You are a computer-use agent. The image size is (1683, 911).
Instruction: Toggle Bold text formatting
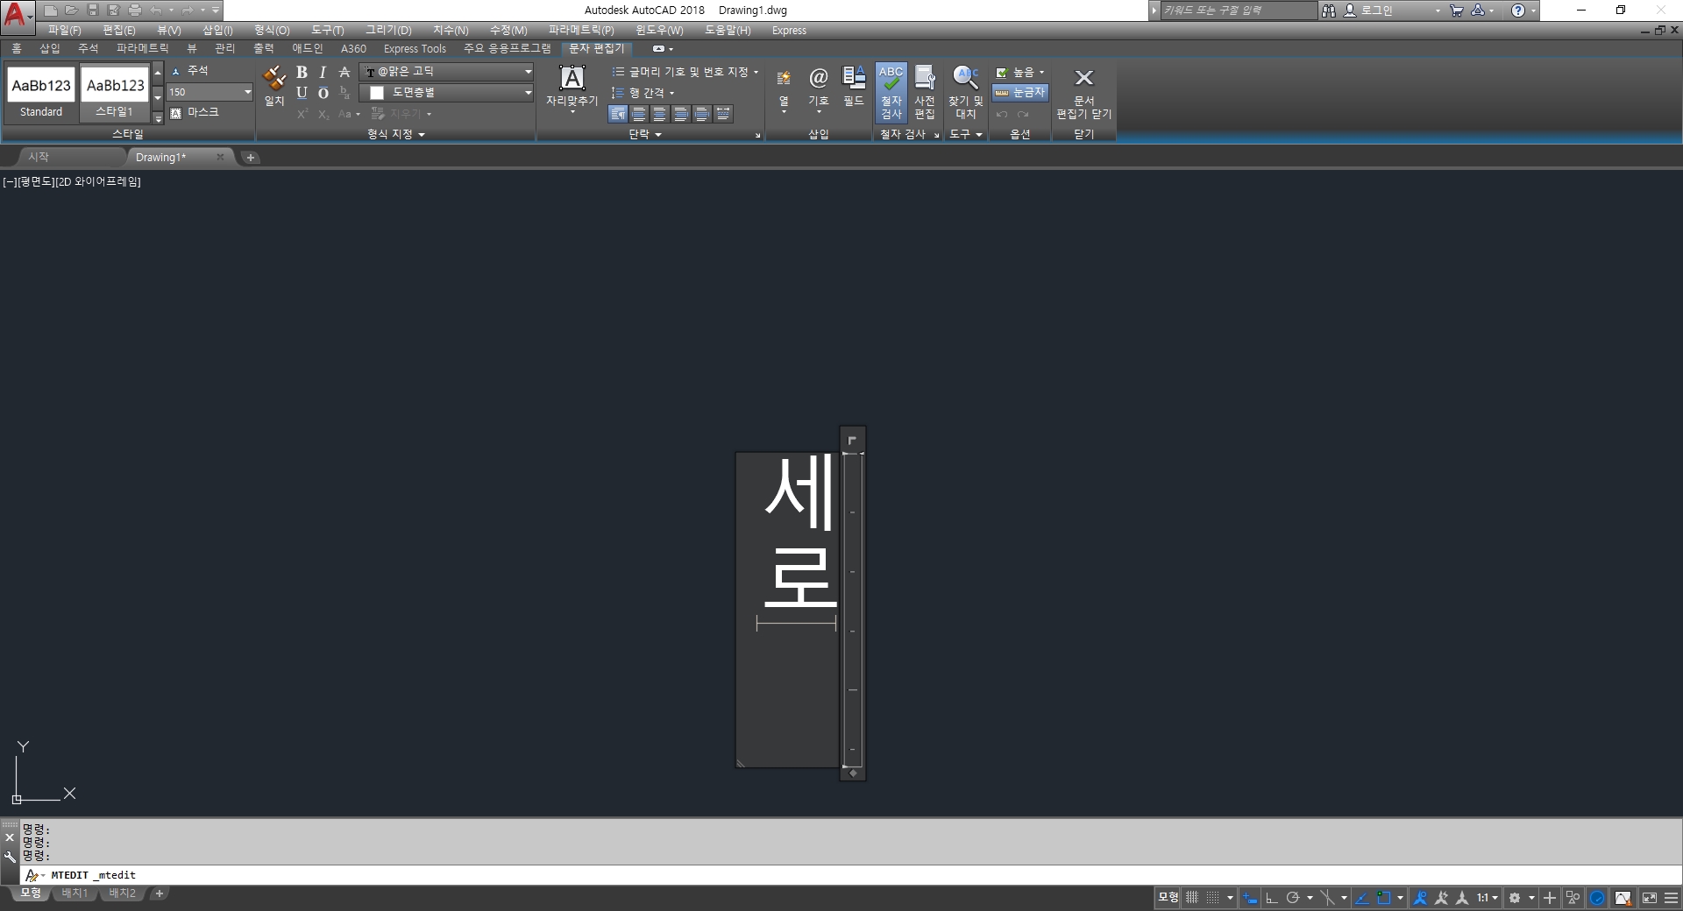tap(302, 72)
